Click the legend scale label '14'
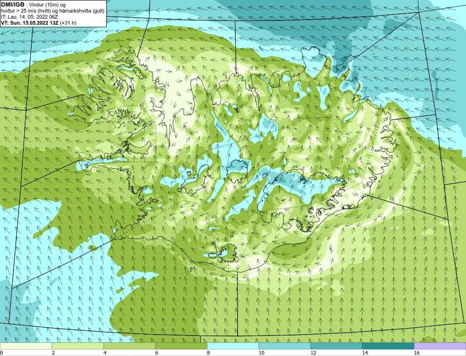 [365, 353]
